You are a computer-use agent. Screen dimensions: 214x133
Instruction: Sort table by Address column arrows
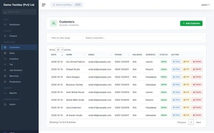pyautogui.click(x=156, y=55)
